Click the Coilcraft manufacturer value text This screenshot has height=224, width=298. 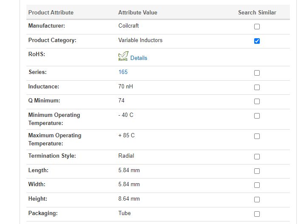(128, 26)
